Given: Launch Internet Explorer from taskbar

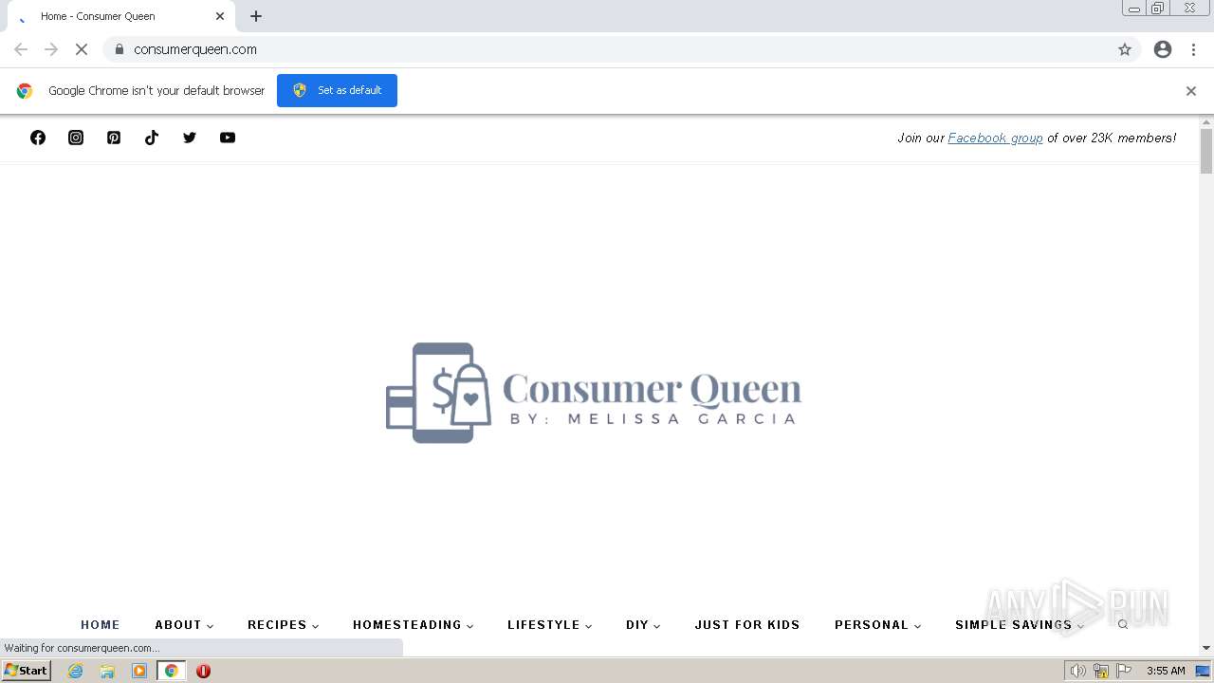Looking at the screenshot, I should tap(76, 671).
